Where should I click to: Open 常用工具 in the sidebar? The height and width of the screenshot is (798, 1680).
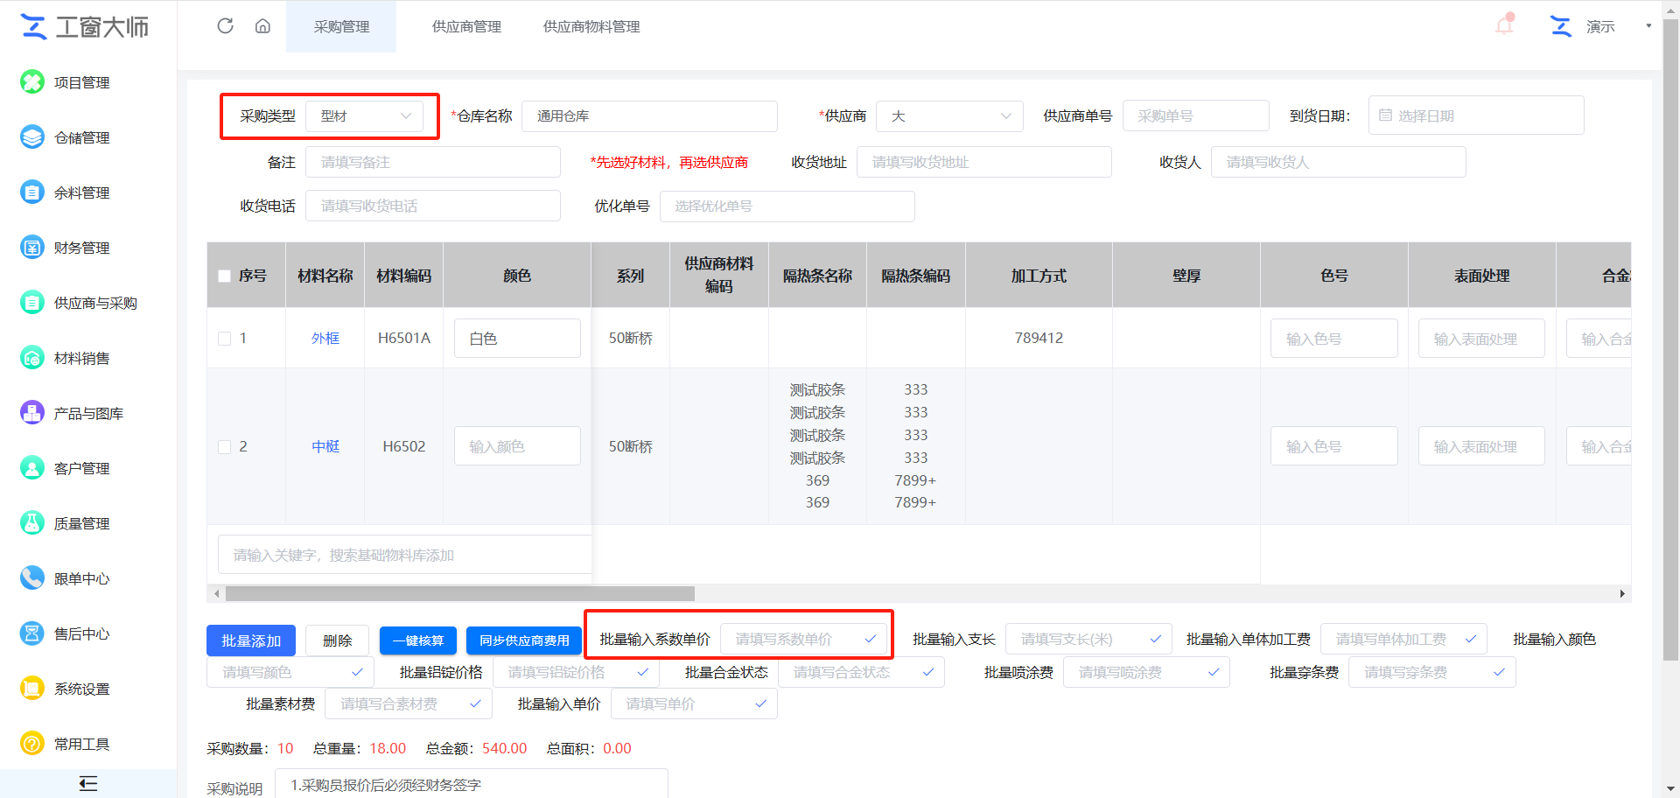pyautogui.click(x=81, y=744)
